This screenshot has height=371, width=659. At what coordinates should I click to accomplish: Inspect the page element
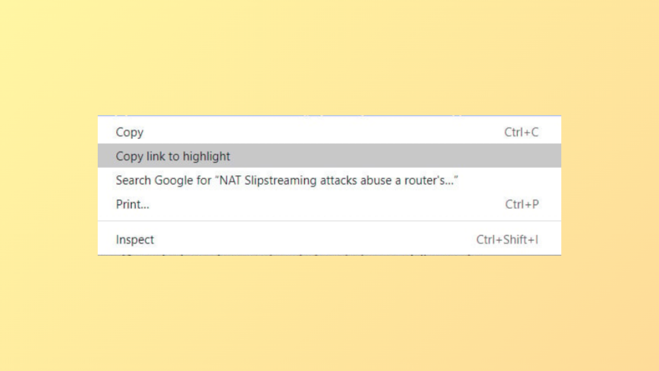pyautogui.click(x=135, y=239)
